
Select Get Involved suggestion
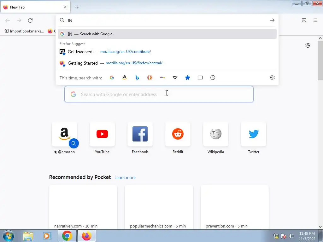[167, 52]
